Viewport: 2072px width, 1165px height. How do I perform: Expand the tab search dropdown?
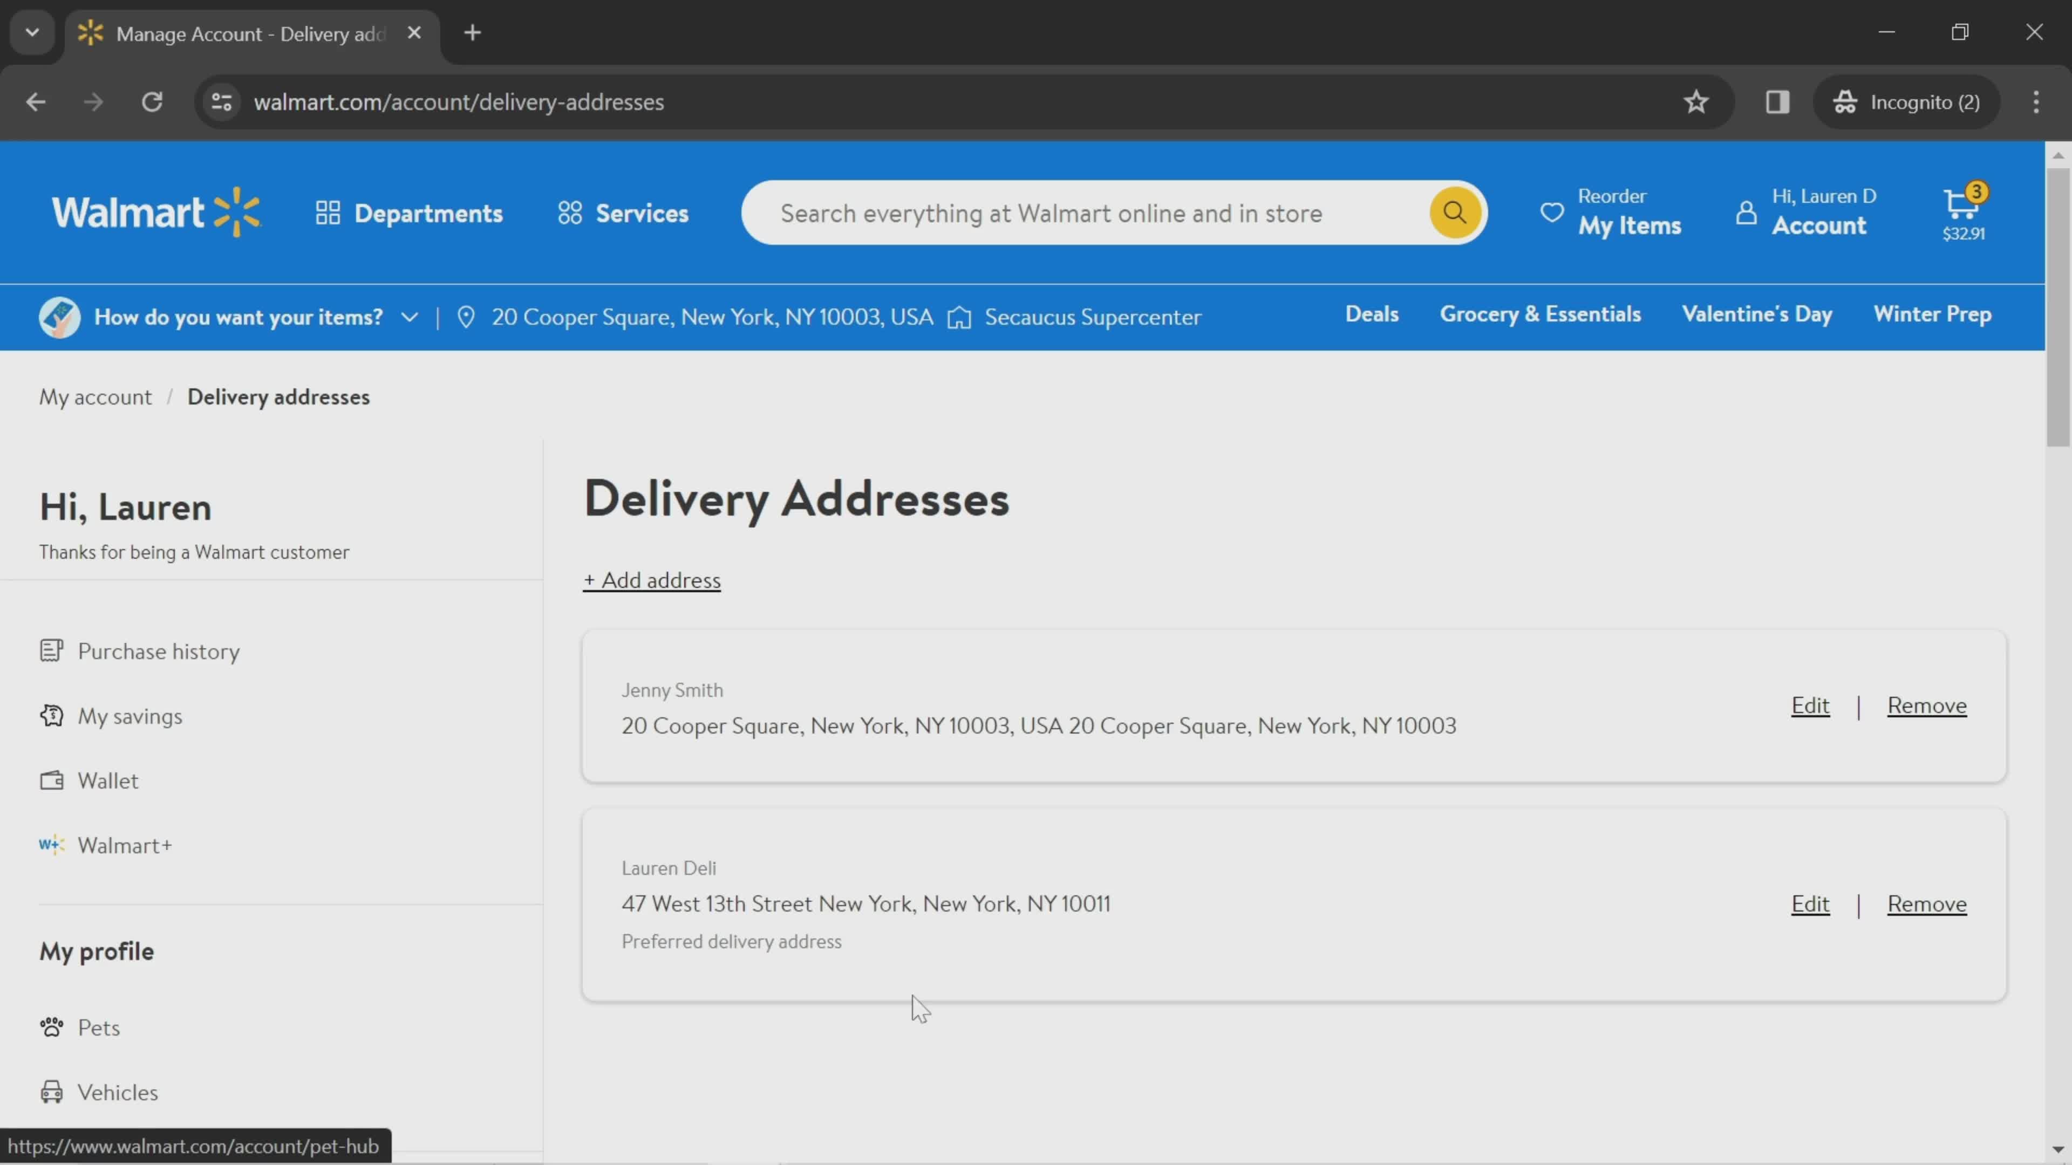32,33
